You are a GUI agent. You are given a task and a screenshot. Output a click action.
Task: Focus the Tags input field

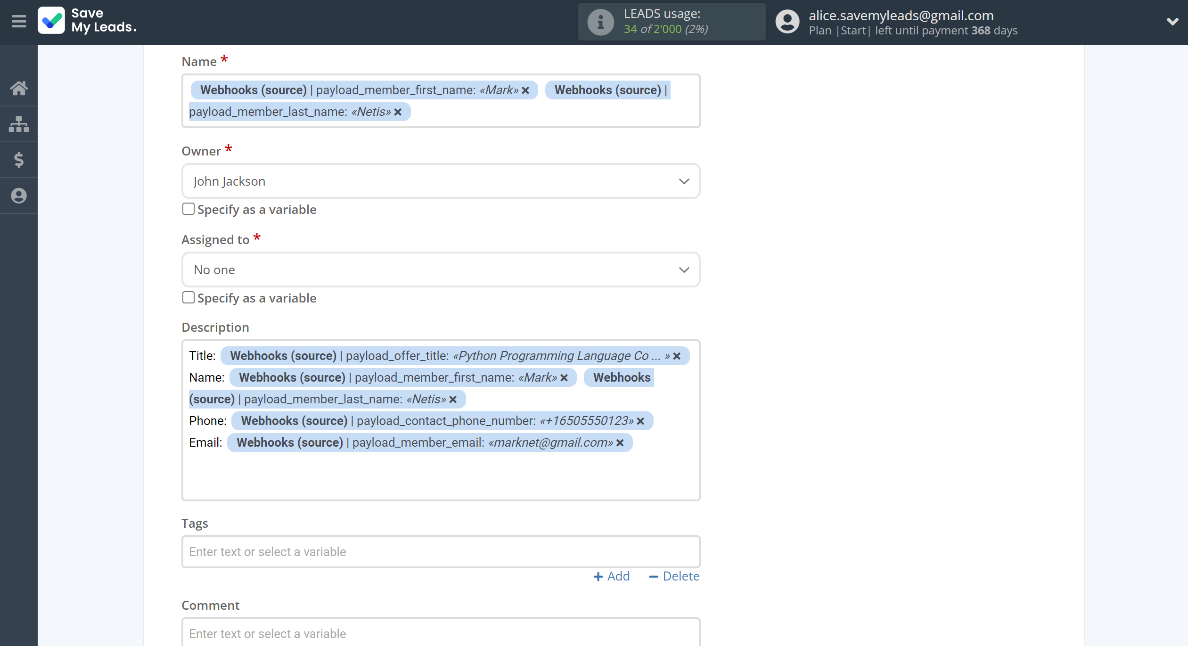[x=441, y=552]
